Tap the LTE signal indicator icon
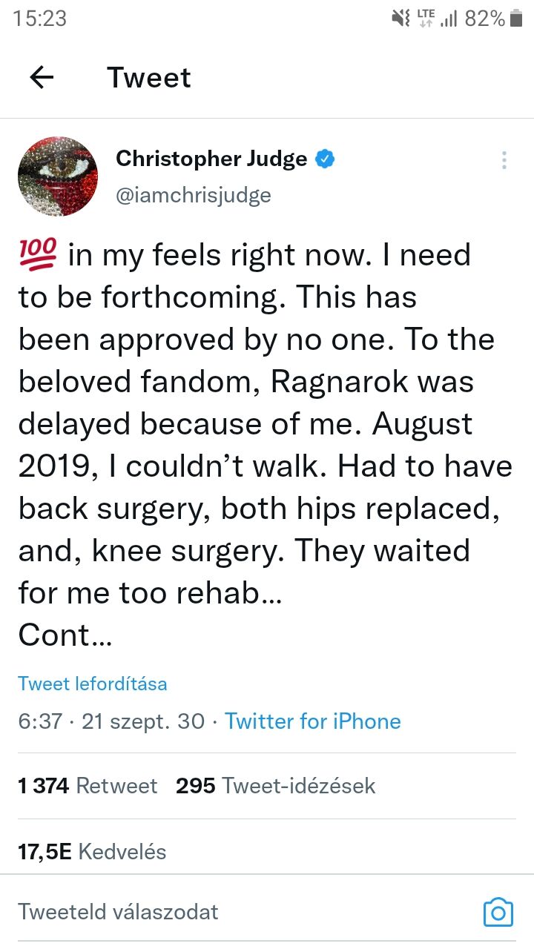This screenshot has height=949, width=534. click(426, 19)
